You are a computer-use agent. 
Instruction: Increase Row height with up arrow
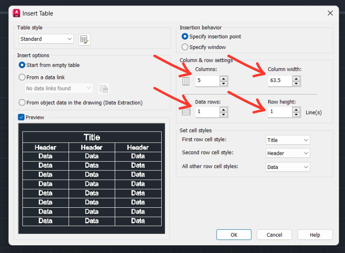coord(296,109)
